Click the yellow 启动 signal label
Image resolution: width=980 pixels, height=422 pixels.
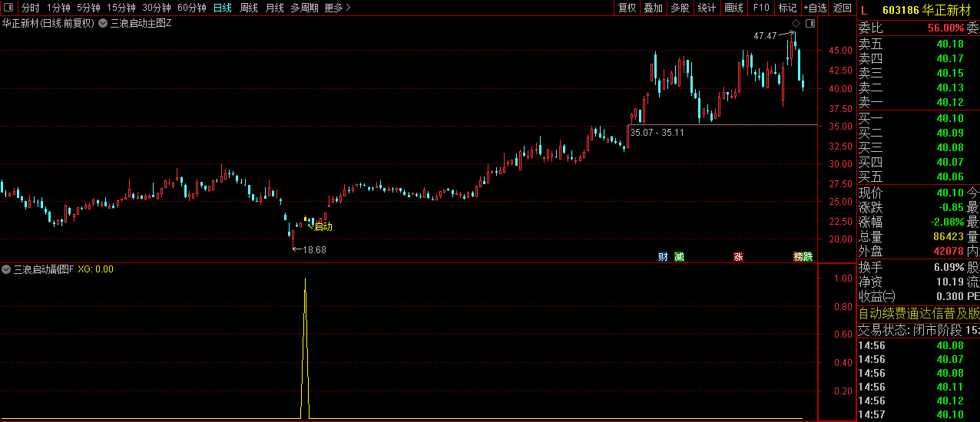323,226
